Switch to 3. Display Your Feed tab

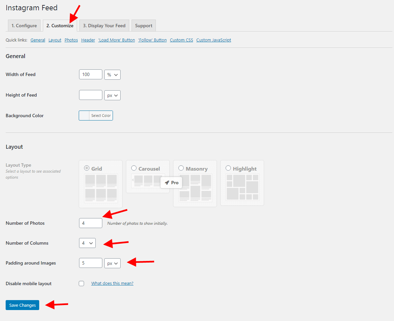coord(104,26)
